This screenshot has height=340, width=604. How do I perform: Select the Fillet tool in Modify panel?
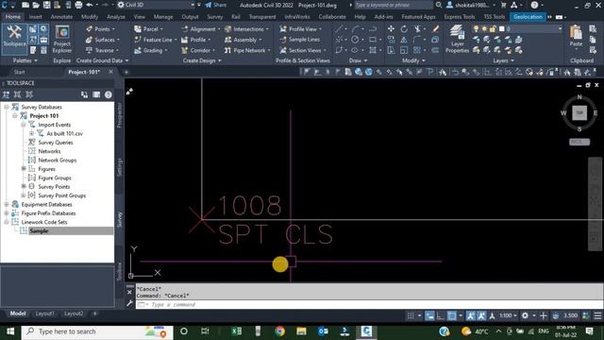(417, 40)
